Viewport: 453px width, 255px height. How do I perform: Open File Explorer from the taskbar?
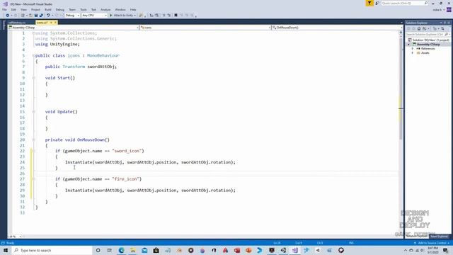[x=133, y=250]
